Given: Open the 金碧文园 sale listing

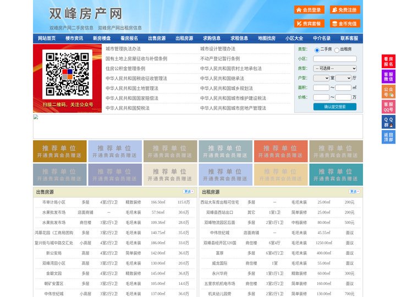Looking at the screenshot, I should (x=54, y=273).
